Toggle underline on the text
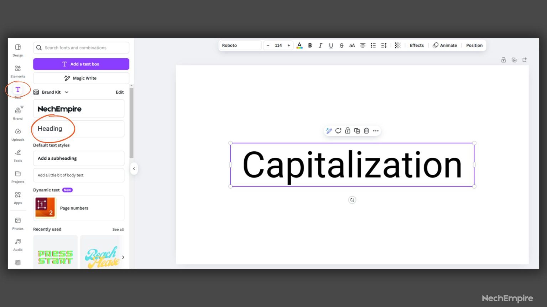This screenshot has width=547, height=307. click(331, 45)
